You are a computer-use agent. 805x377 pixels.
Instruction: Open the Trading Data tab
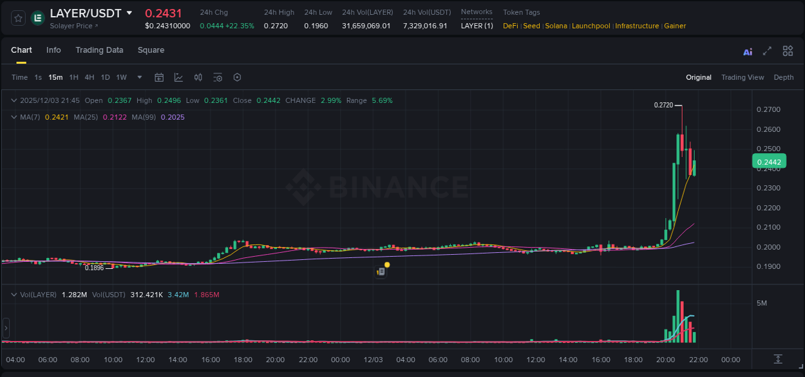pos(99,50)
